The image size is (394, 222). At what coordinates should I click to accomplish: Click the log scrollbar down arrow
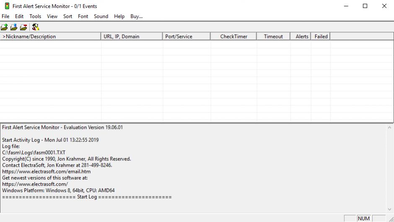[x=389, y=209]
